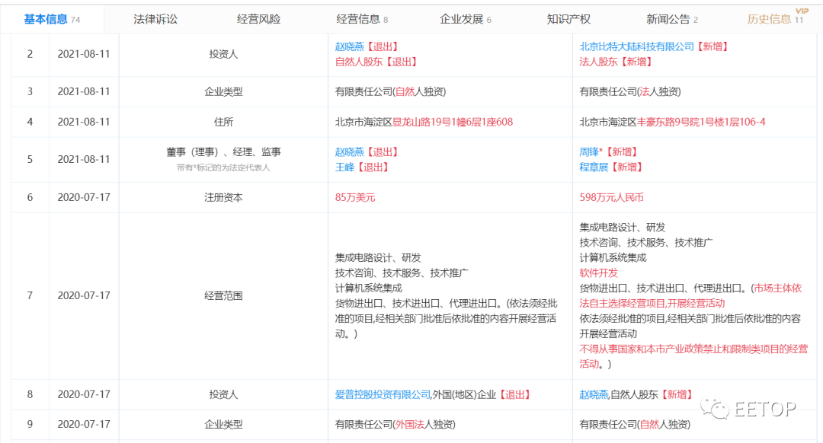Open the 历史信息 VIP tab
The image size is (823, 443).
pos(776,19)
